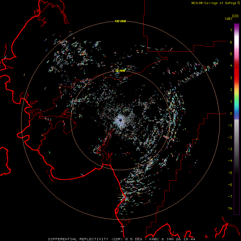Click the 1 value on color scale

(231, 101)
